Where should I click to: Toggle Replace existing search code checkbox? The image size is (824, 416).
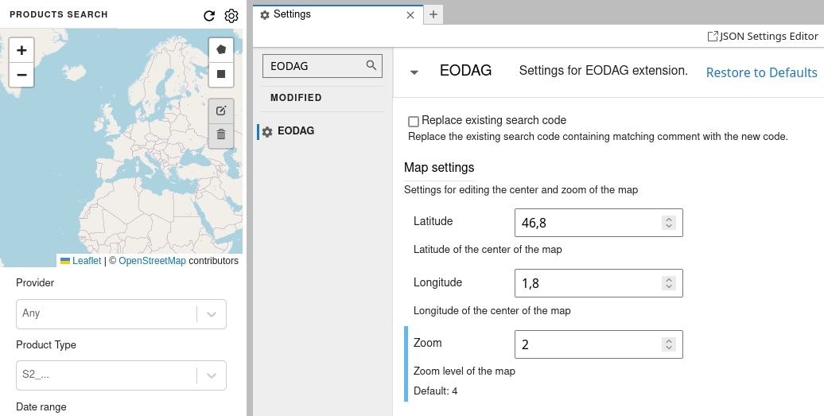click(x=414, y=122)
